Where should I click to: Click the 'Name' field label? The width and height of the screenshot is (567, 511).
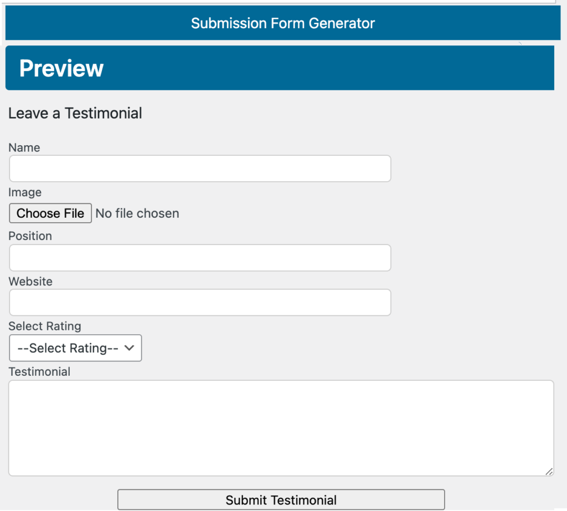coord(24,147)
